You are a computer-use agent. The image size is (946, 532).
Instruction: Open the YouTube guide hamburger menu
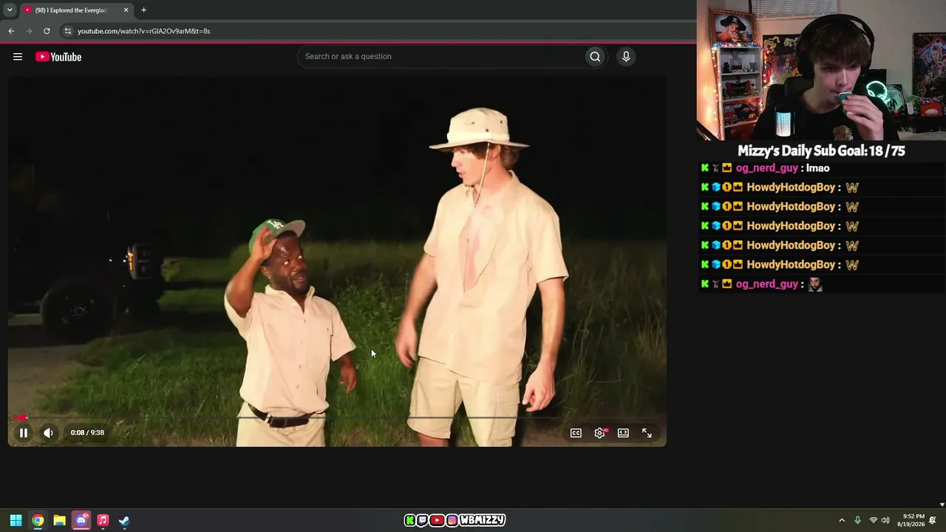pyautogui.click(x=18, y=57)
